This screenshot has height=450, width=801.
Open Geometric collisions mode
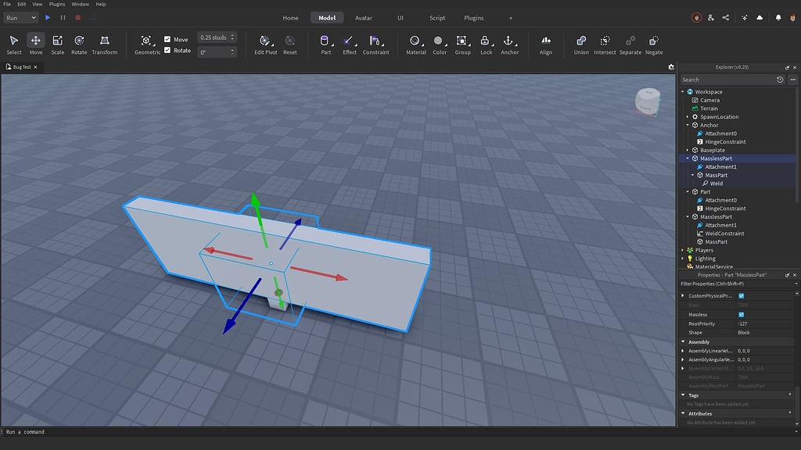147,45
